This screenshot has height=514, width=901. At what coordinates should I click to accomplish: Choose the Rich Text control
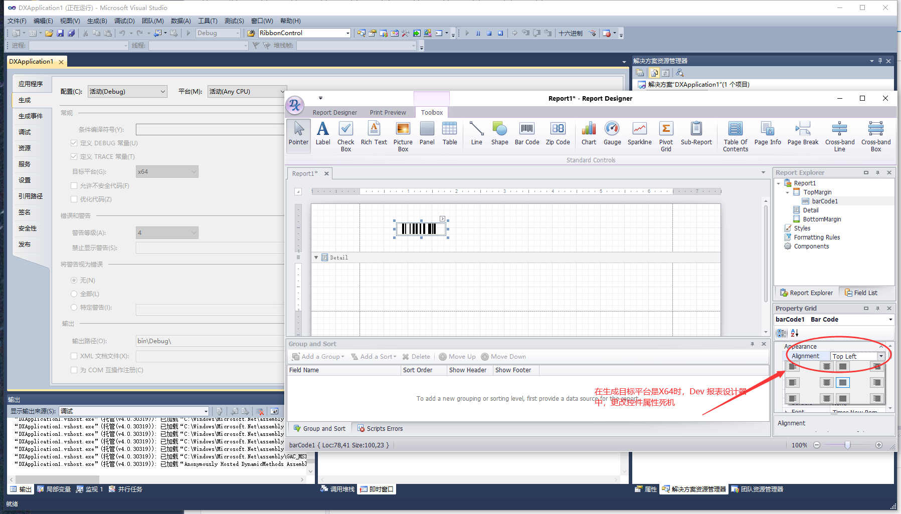click(374, 134)
